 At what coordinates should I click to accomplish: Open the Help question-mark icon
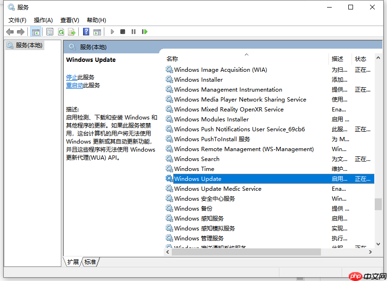coord(86,32)
